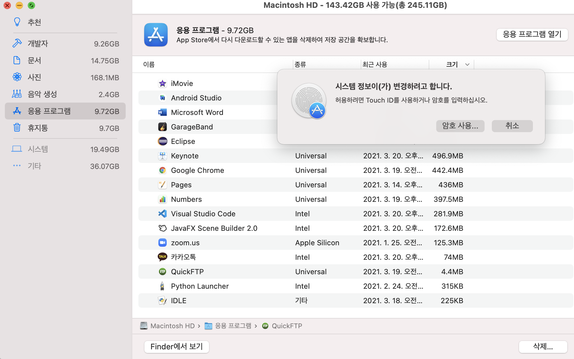This screenshot has width=574, height=359.
Task: Click 취소 button in dialog
Action: [512, 126]
